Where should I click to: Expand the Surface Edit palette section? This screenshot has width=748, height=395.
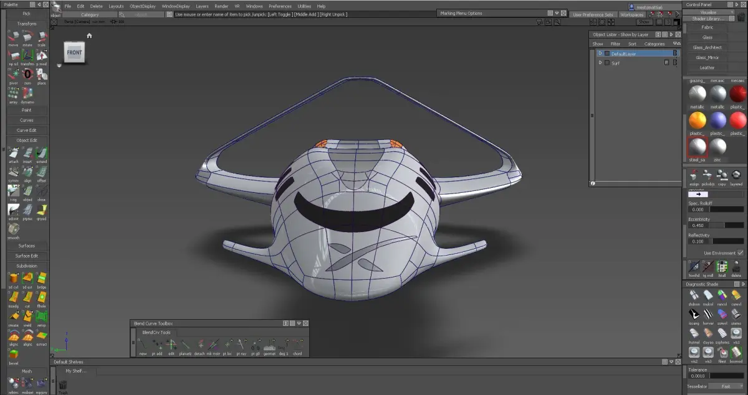[x=27, y=256]
